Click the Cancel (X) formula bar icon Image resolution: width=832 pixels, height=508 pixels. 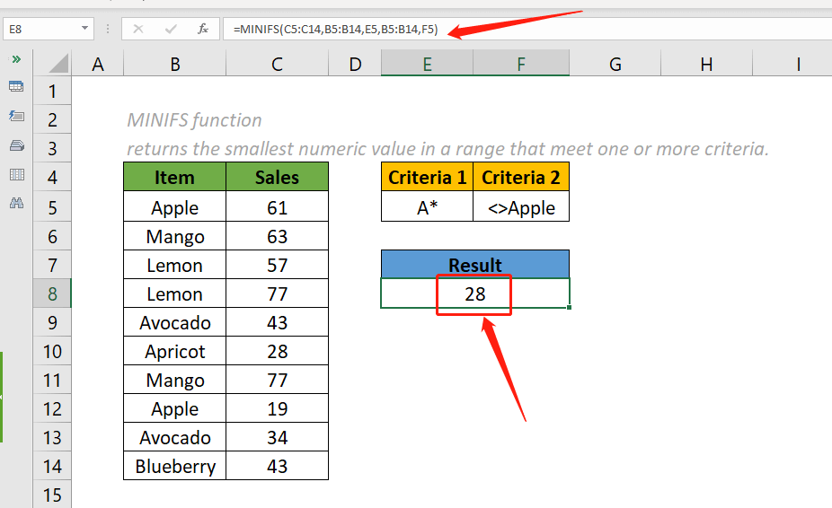click(137, 29)
